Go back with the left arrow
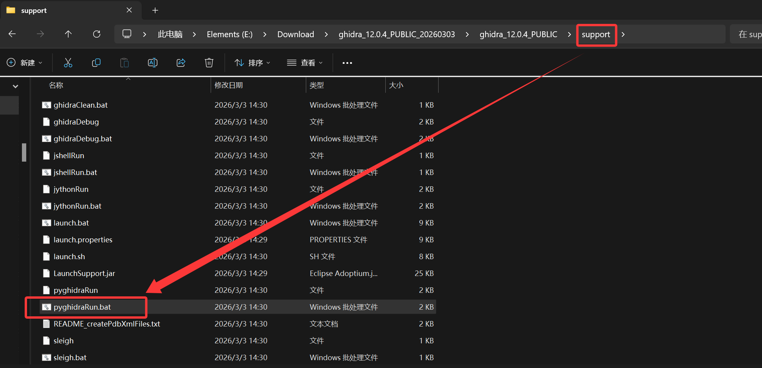This screenshot has width=762, height=368. [x=12, y=34]
